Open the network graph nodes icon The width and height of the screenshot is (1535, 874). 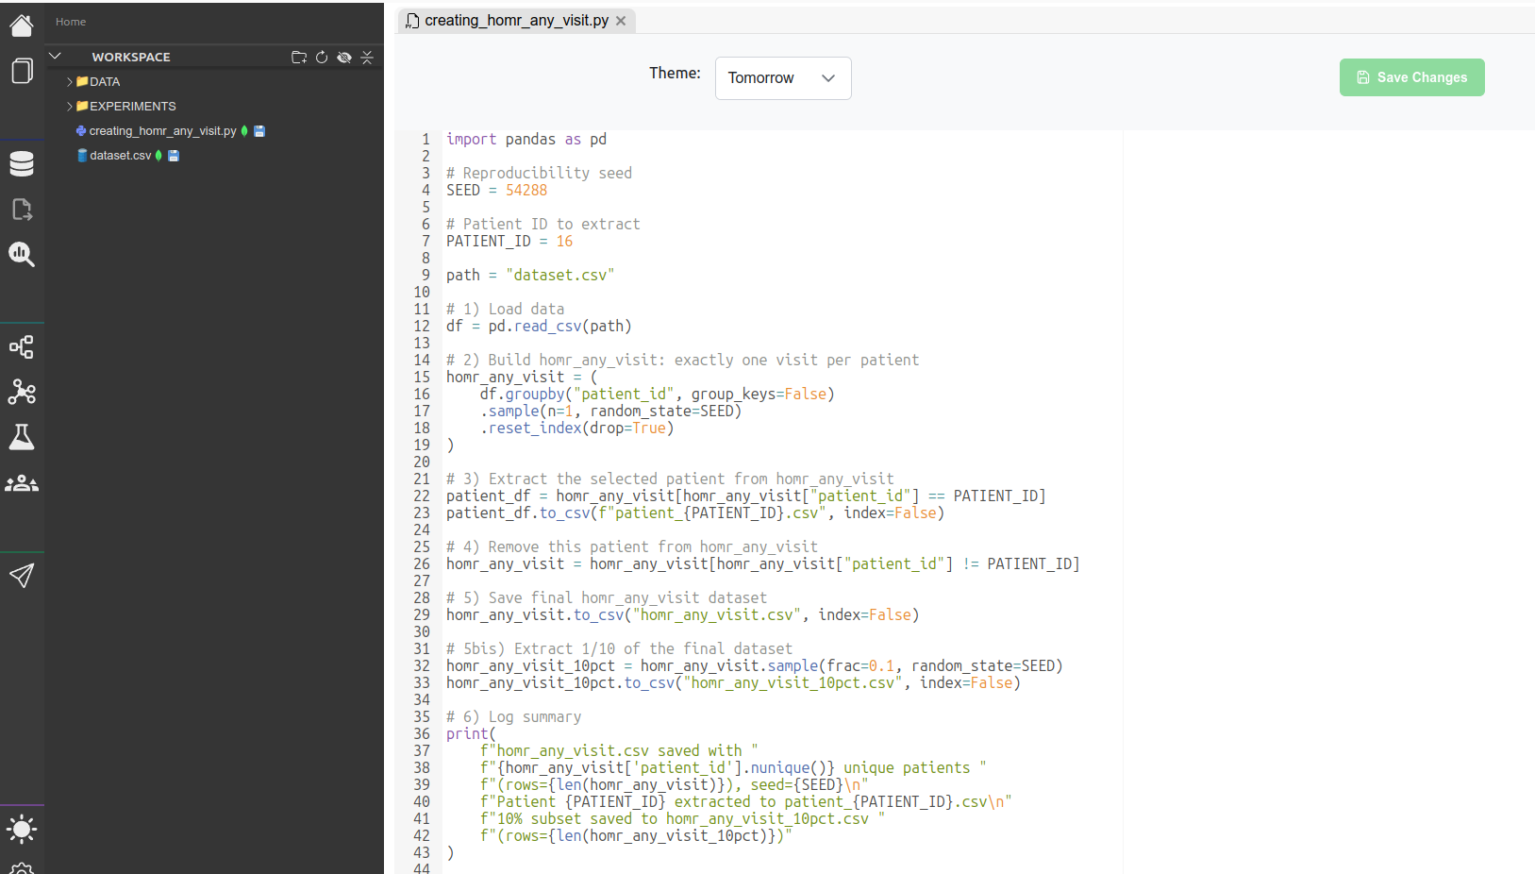click(22, 392)
